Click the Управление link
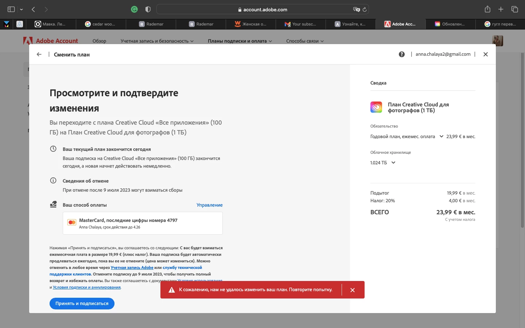525x328 pixels. tap(210, 205)
